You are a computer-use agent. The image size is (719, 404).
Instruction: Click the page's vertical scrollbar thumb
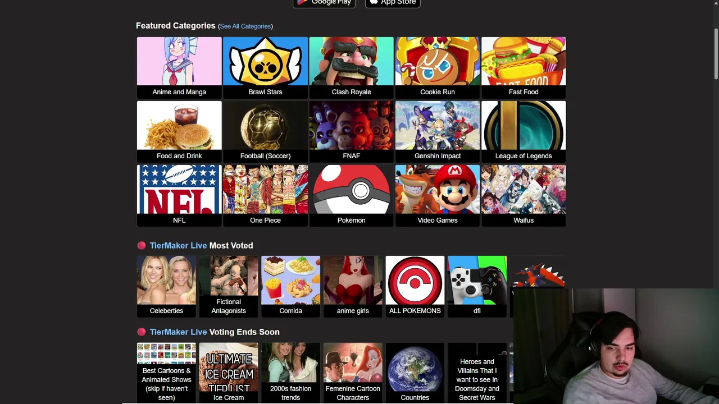(x=716, y=53)
